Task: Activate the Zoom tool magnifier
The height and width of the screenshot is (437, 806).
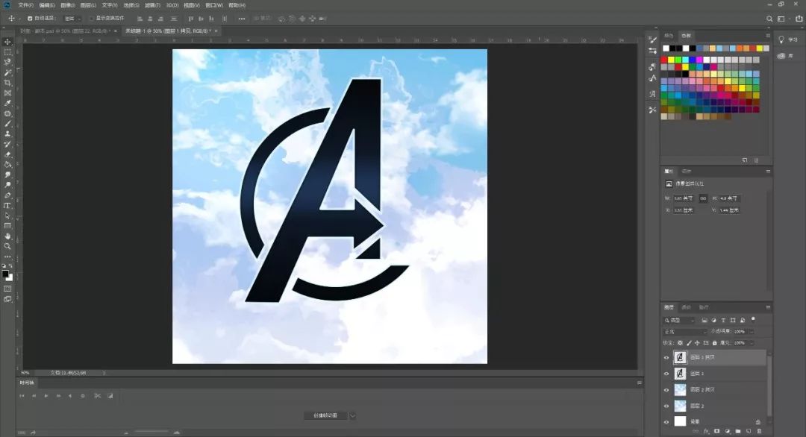Action: [7, 246]
